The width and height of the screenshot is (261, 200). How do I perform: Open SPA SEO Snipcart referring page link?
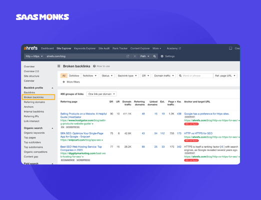82,135
